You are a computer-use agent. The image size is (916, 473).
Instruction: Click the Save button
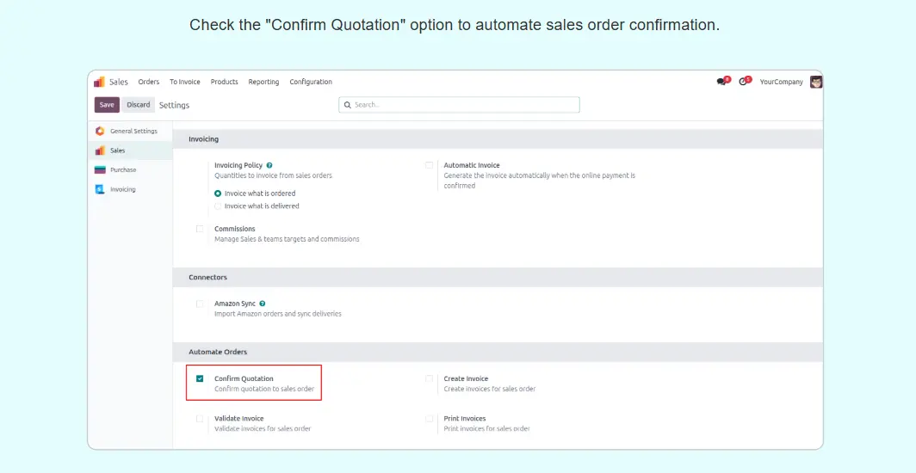coord(107,105)
